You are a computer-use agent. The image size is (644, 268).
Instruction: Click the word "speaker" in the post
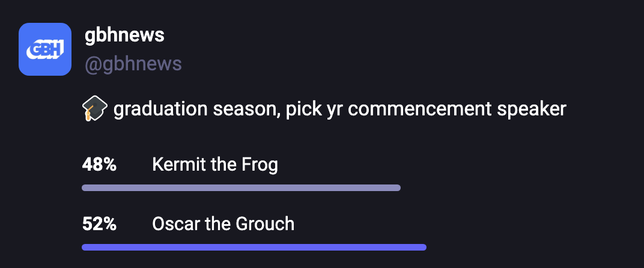(x=536, y=109)
